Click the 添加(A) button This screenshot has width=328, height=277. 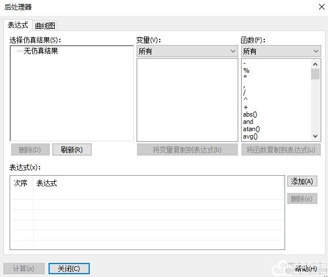(x=302, y=181)
